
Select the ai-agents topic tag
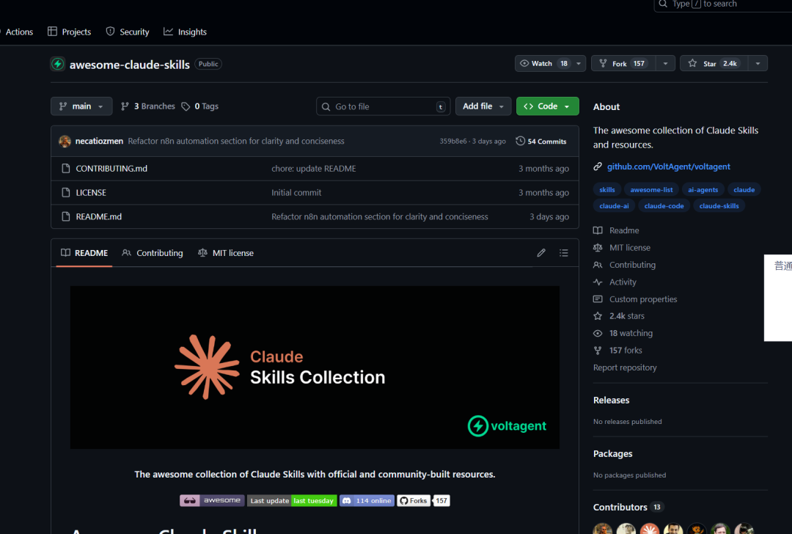tap(703, 190)
